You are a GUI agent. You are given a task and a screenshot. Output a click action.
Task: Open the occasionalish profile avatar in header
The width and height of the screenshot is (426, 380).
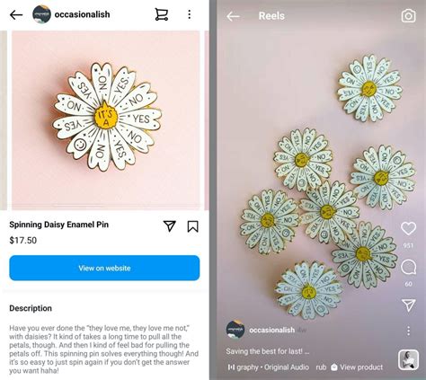tap(41, 14)
